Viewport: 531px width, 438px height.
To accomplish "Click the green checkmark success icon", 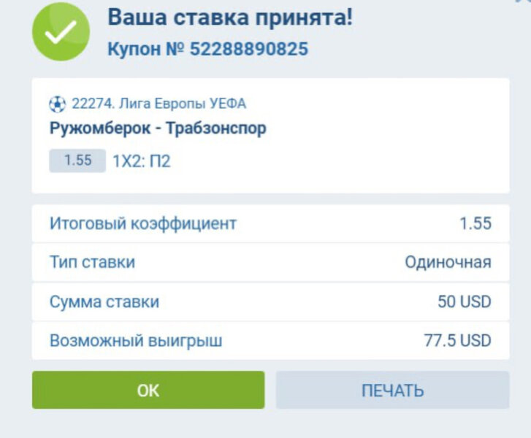I will coord(61,31).
